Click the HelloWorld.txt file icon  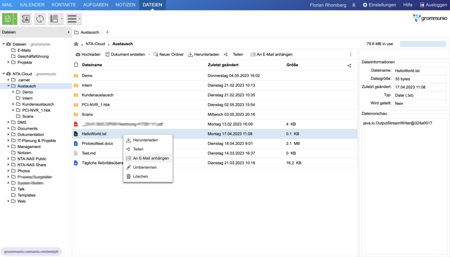(x=76, y=134)
